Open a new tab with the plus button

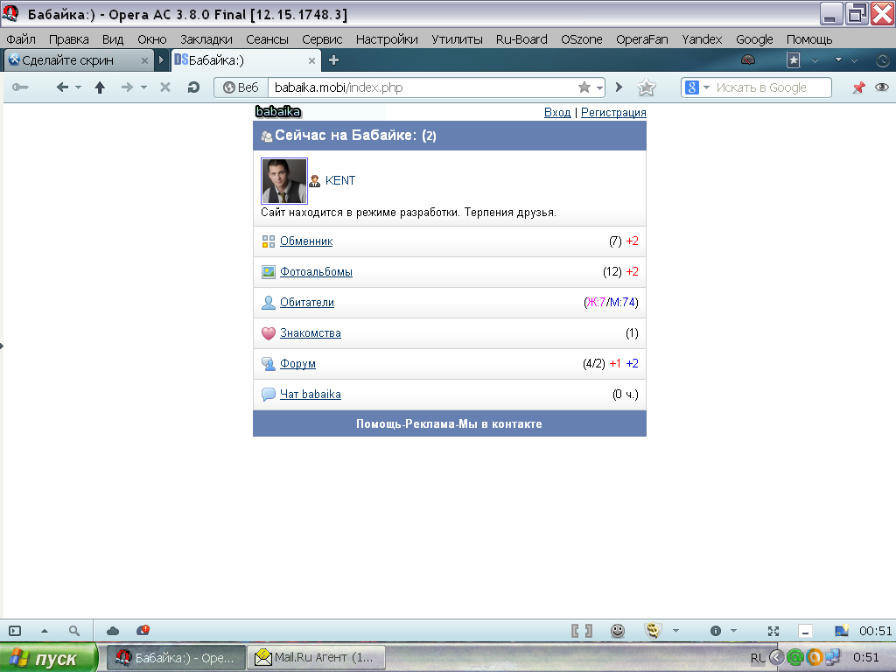tap(333, 60)
